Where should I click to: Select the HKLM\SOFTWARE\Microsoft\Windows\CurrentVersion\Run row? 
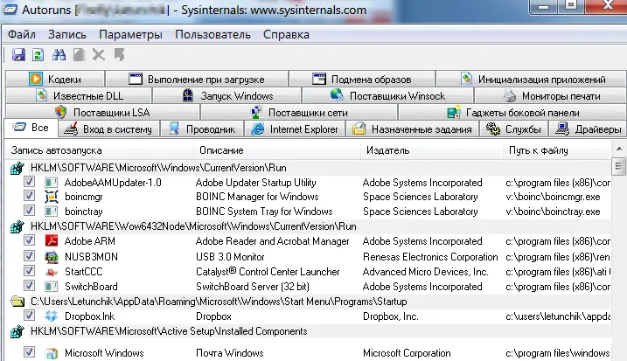(309, 168)
